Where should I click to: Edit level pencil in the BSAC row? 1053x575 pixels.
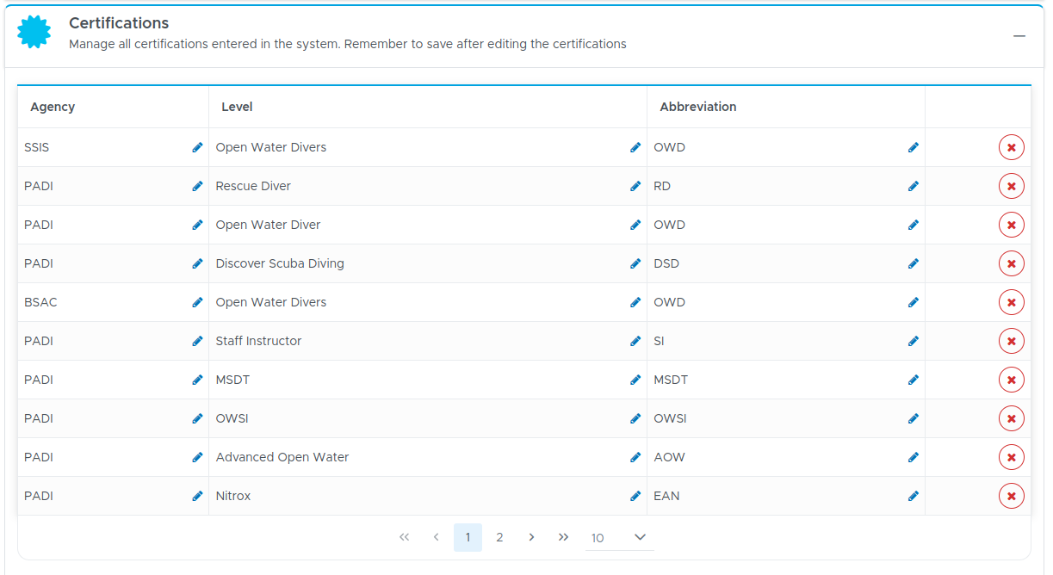point(635,302)
